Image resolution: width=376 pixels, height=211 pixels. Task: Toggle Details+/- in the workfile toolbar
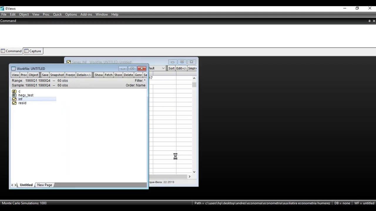point(84,75)
